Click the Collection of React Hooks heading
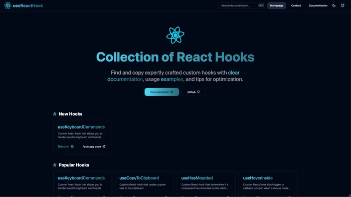 [175, 57]
